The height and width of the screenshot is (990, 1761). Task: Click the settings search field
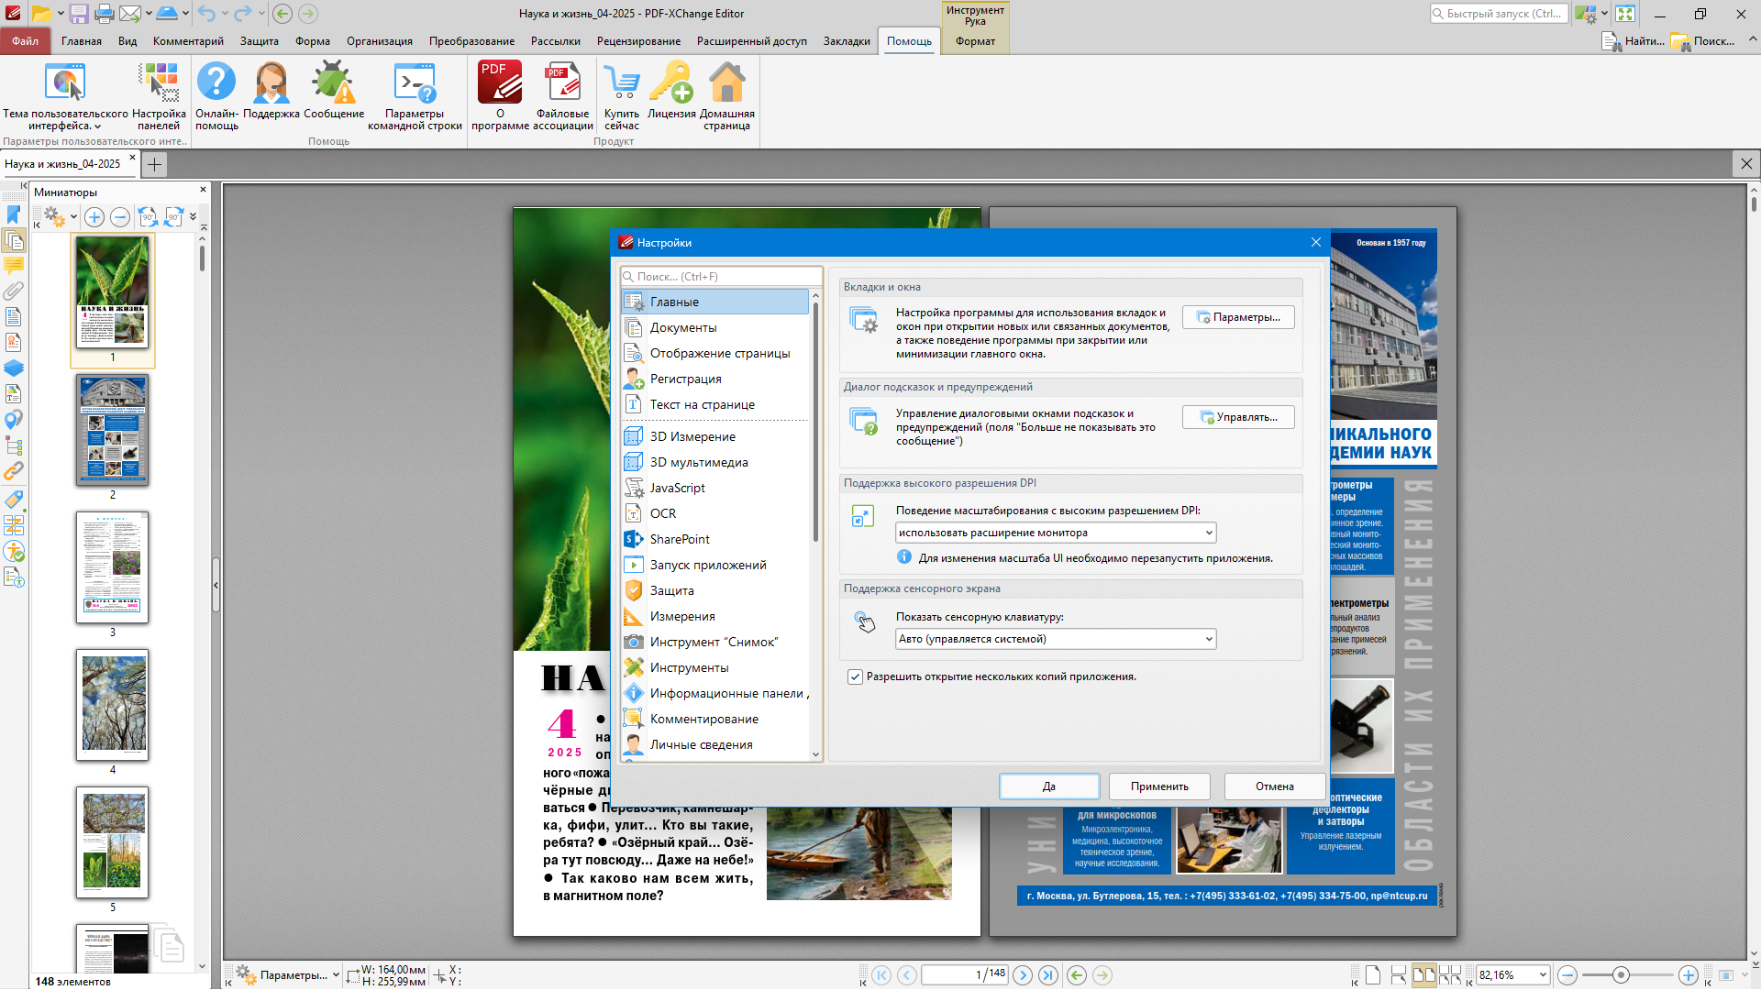point(722,277)
